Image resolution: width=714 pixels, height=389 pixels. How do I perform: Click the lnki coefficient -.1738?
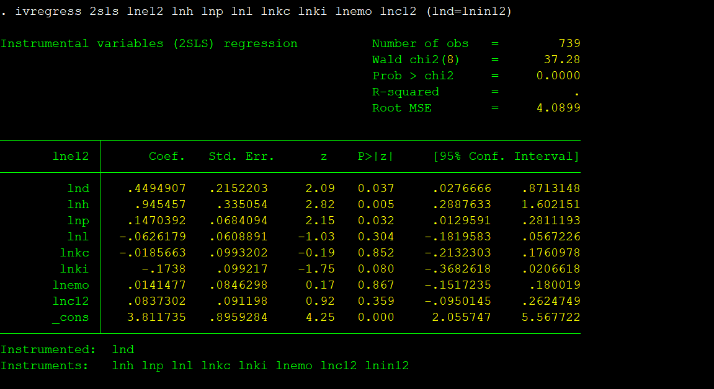[164, 269]
